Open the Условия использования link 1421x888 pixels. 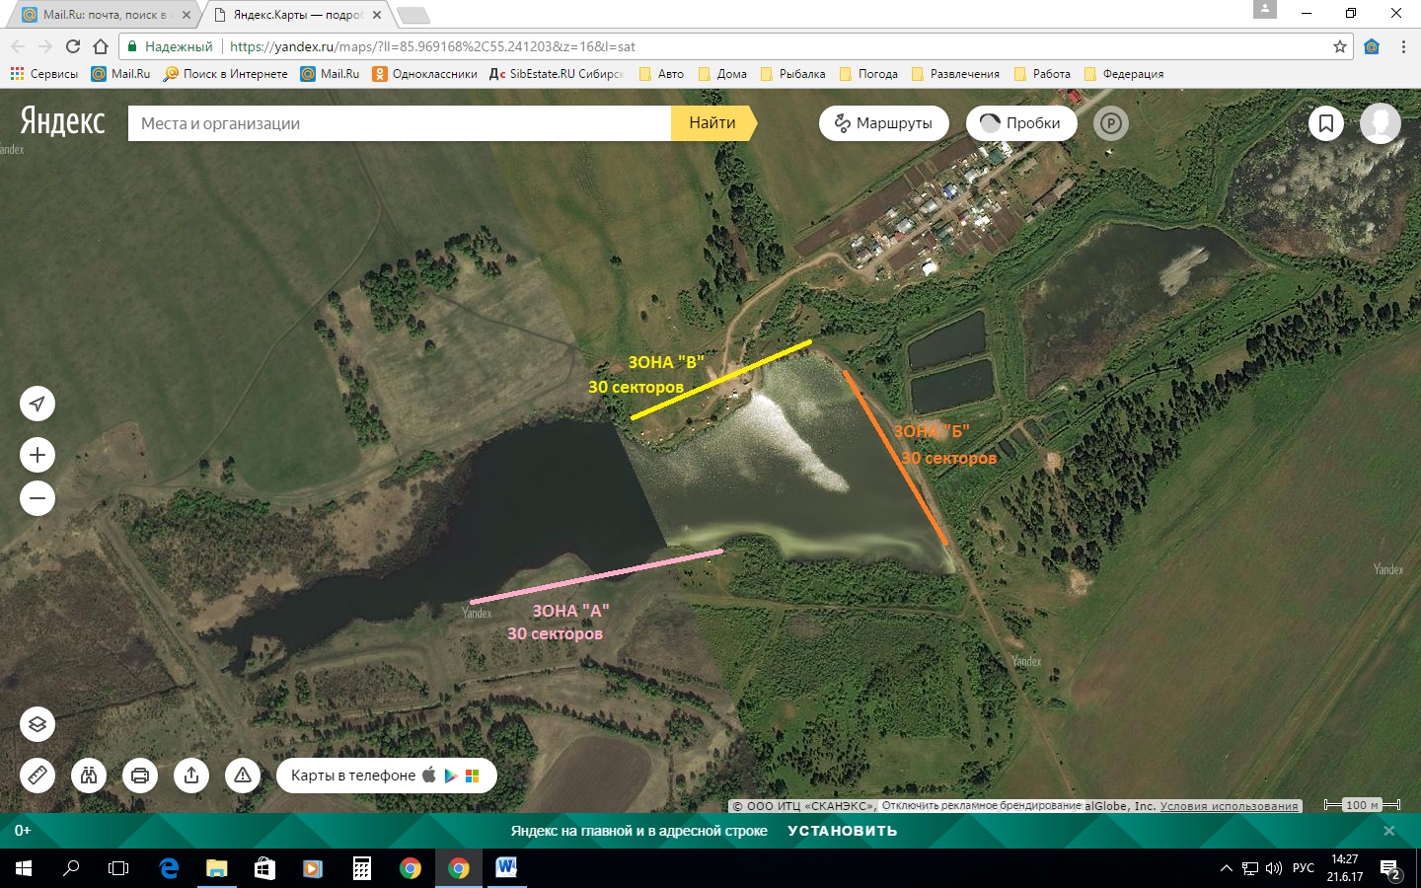pos(1229,806)
